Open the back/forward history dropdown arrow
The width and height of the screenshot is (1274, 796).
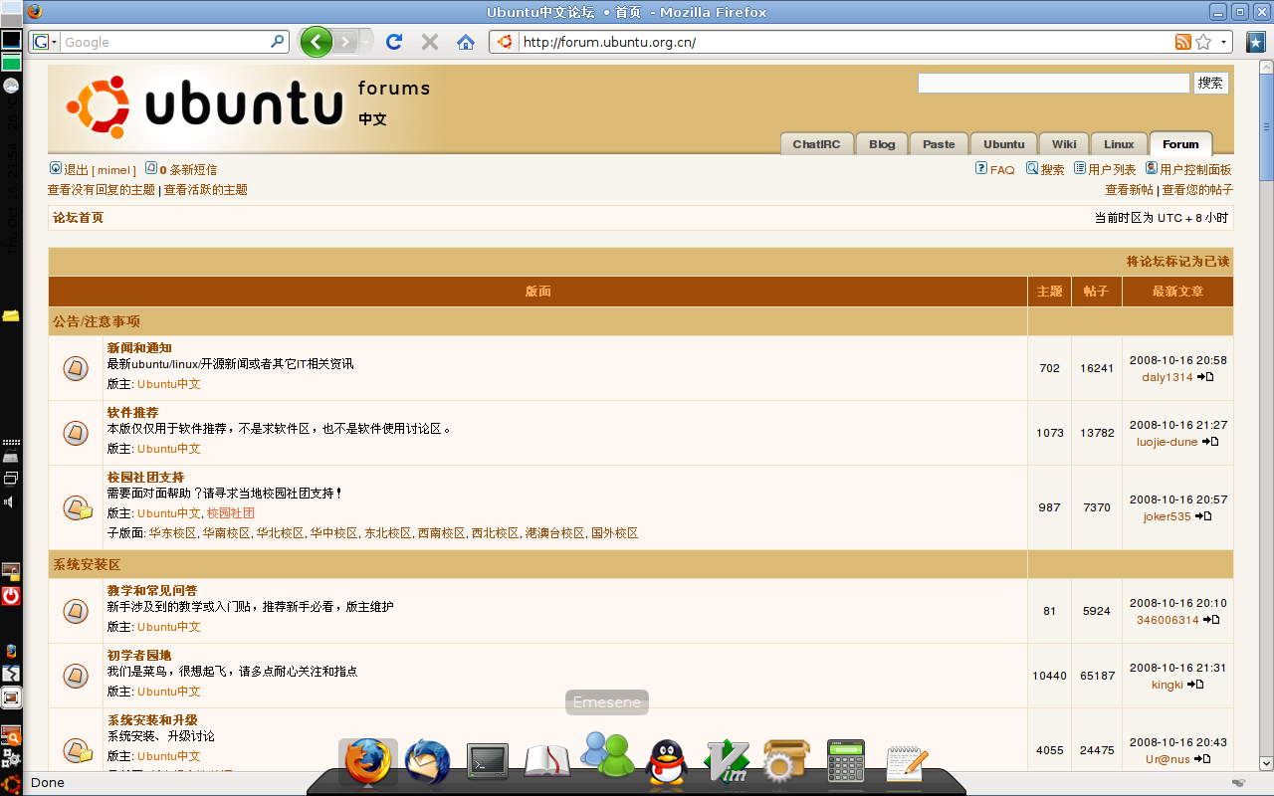(x=365, y=42)
